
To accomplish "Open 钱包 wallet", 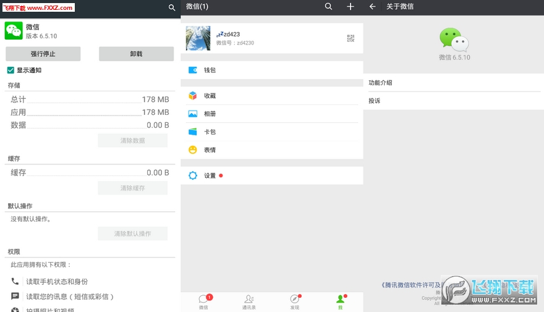I will point(272,70).
